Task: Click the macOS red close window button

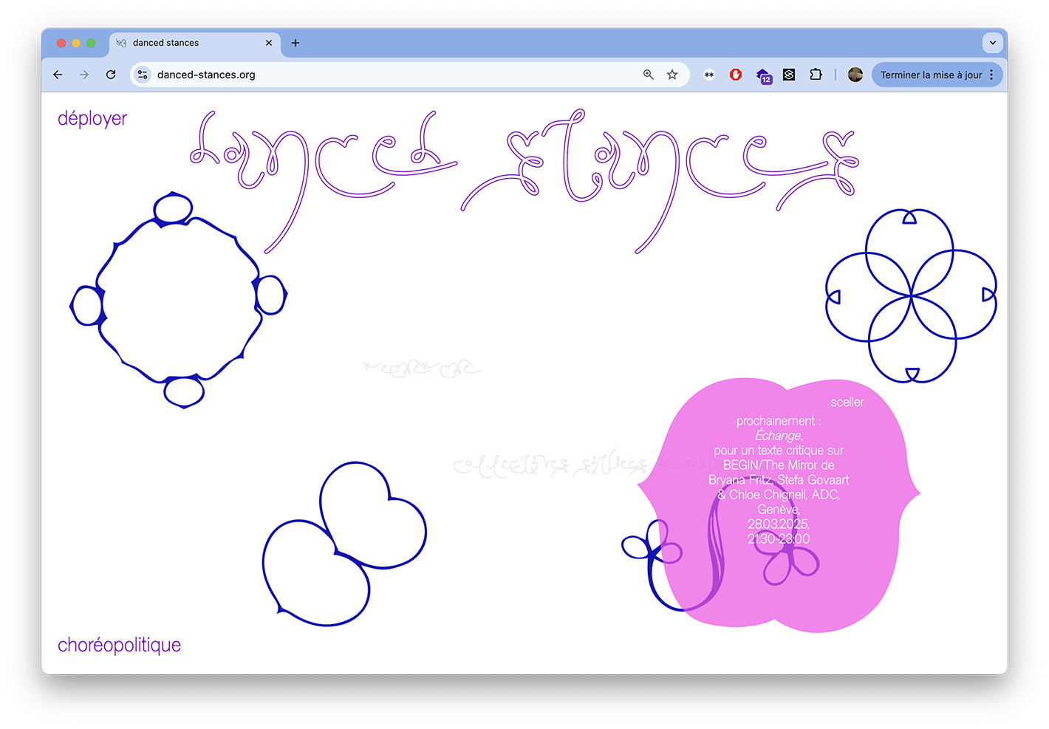Action: pyautogui.click(x=61, y=43)
